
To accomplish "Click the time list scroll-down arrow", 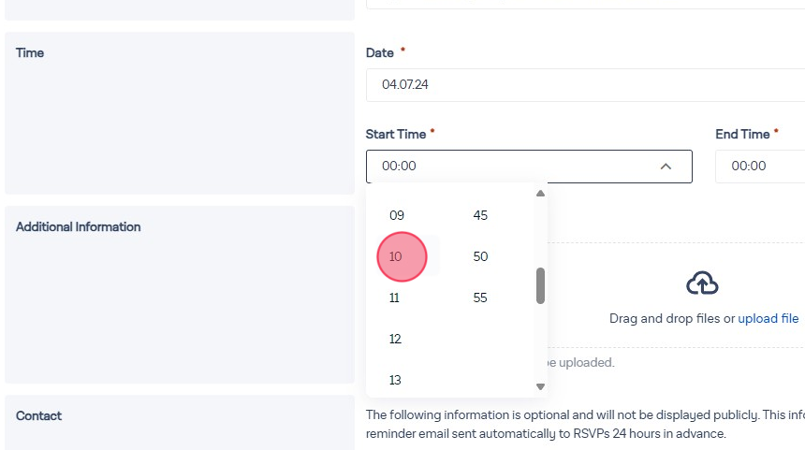I will 540,386.
